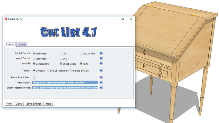Toggle Cutlist Output Web Page checkbox
This screenshot has height=123, width=219.
click(34, 53)
